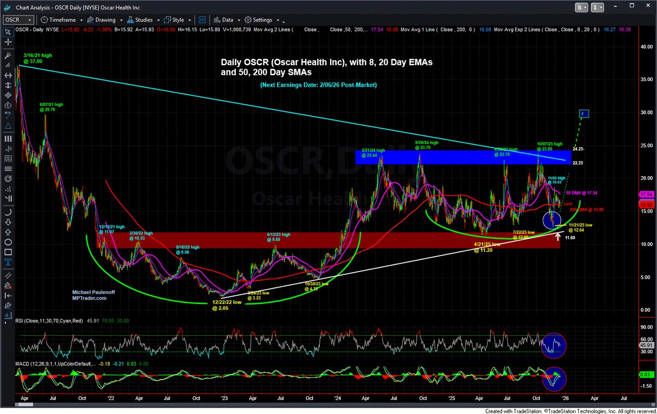Image resolution: width=657 pixels, height=414 pixels.
Task: Click the Timeframe clock icon
Action: pos(44,20)
